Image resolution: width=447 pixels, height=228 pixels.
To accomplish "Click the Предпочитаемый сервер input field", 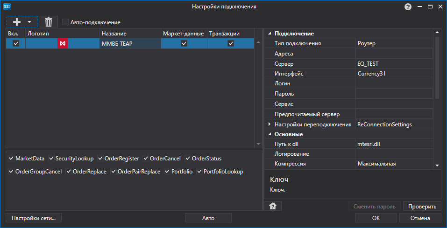I will click(x=394, y=114).
